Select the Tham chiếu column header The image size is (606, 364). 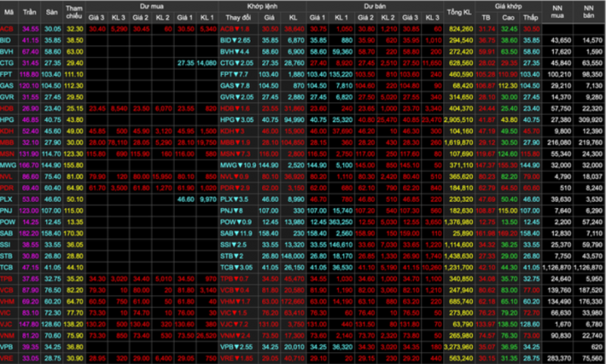(73, 11)
